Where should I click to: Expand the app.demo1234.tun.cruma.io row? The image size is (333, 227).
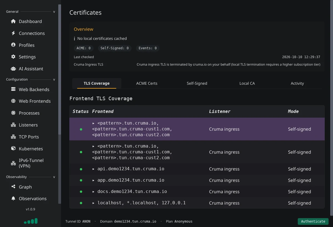tap(94, 180)
